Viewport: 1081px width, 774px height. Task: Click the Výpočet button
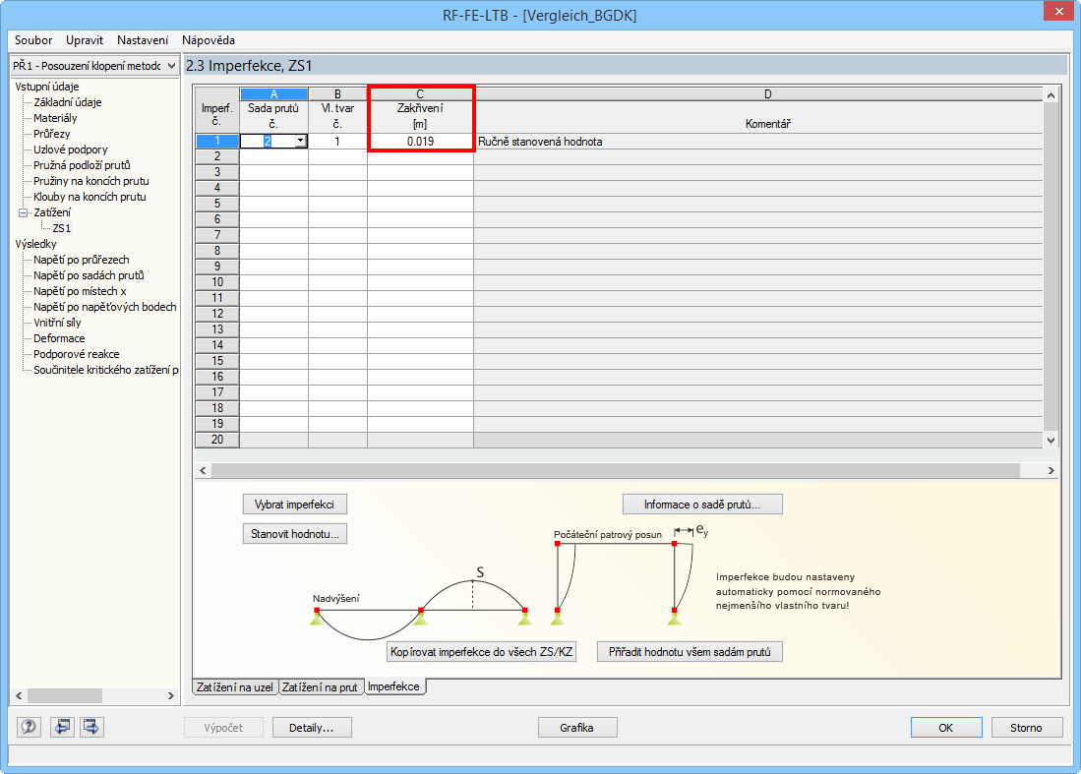pos(223,728)
